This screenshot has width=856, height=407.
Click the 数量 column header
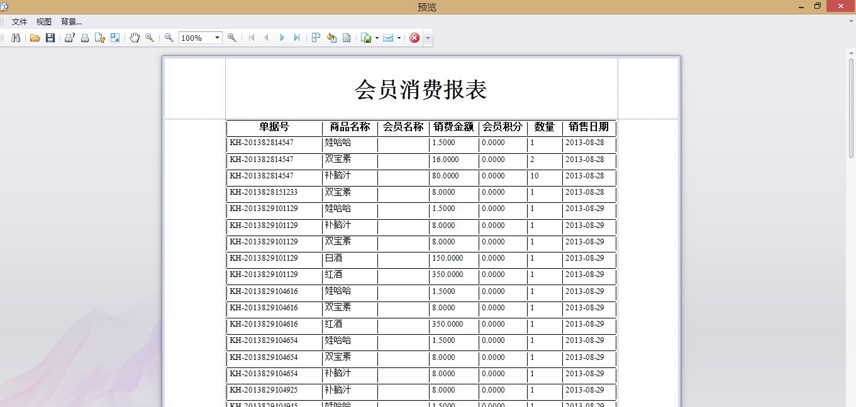545,127
